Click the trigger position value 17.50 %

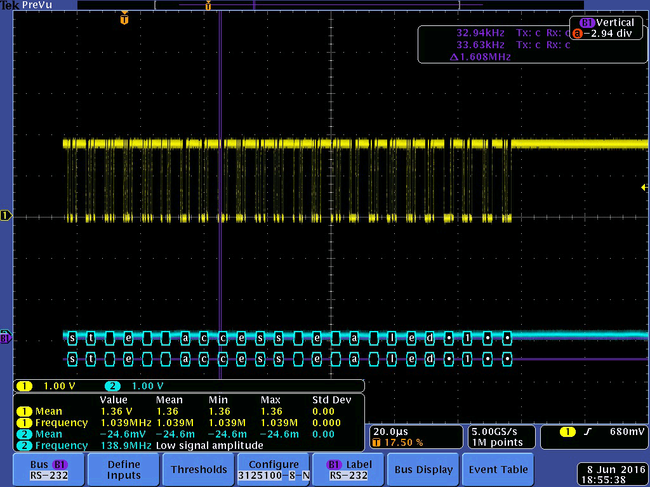coord(403,443)
